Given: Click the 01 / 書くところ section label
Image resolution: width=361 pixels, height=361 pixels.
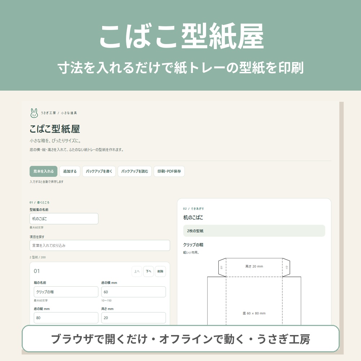Looking at the screenshot, I should coord(39,203).
